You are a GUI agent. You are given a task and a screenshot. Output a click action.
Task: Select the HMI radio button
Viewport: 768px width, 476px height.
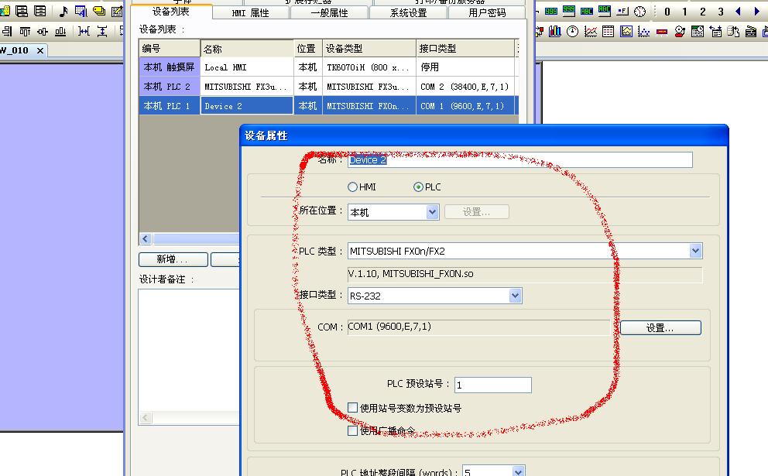[353, 187]
